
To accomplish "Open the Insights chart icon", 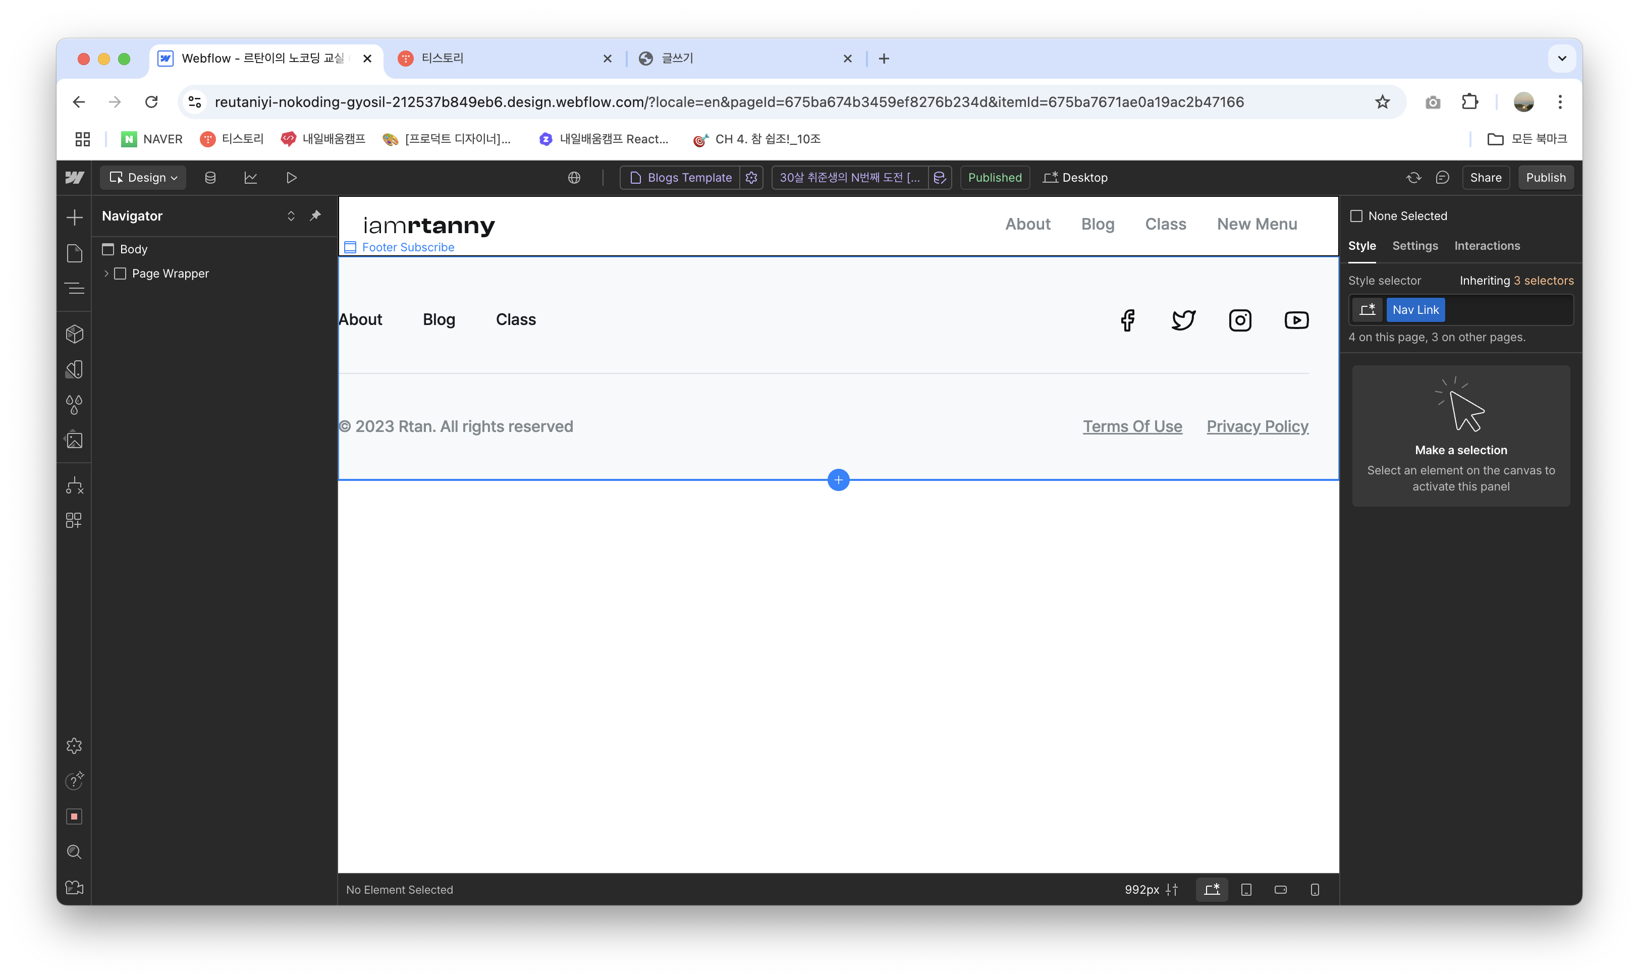I will pos(251,178).
